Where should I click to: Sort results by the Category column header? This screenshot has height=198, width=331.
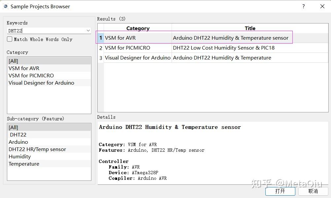138,28
